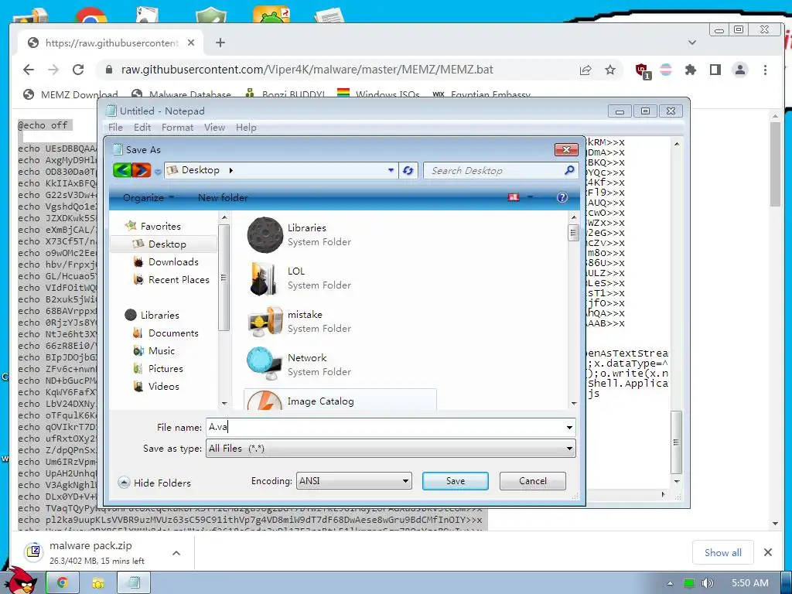Click the search magnifier in Search Desktop
Viewport: 792px width, 594px height.
point(569,170)
